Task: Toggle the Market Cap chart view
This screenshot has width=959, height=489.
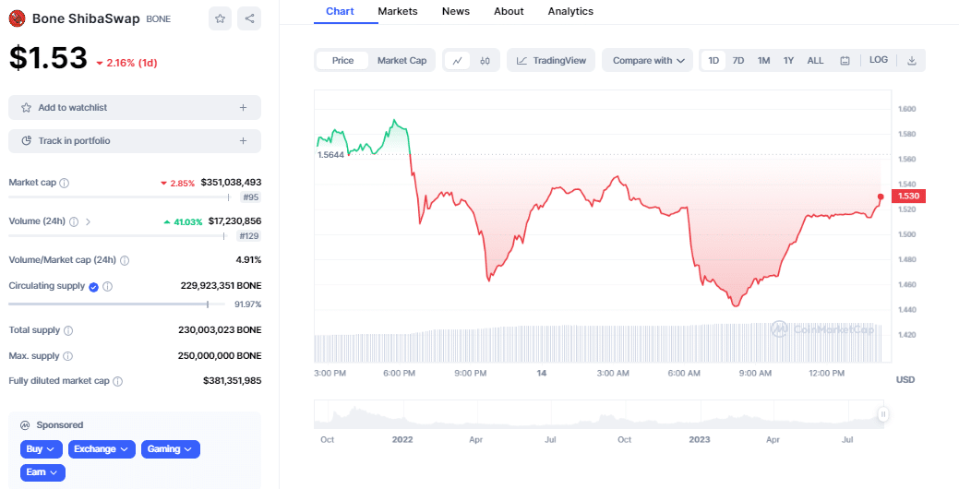Action: coord(402,61)
